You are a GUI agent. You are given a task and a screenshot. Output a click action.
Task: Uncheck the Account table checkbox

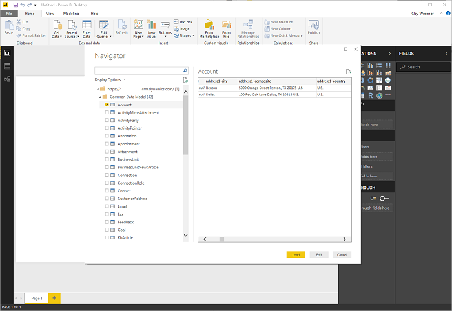point(107,105)
